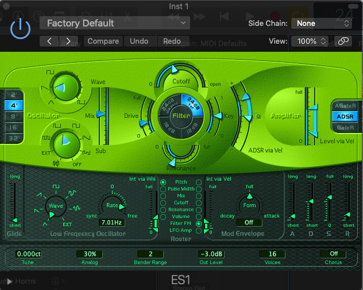Select the 2' oscillator octave
Image resolution: width=363 pixels, height=290 pixels.
click(x=14, y=94)
